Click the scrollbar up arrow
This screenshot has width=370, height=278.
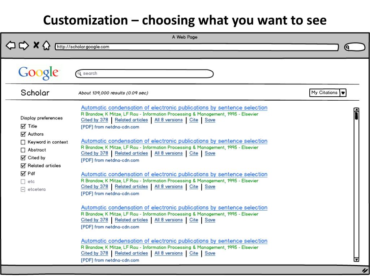(x=356, y=109)
